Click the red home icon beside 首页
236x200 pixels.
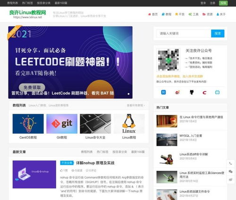[x=150, y=14]
